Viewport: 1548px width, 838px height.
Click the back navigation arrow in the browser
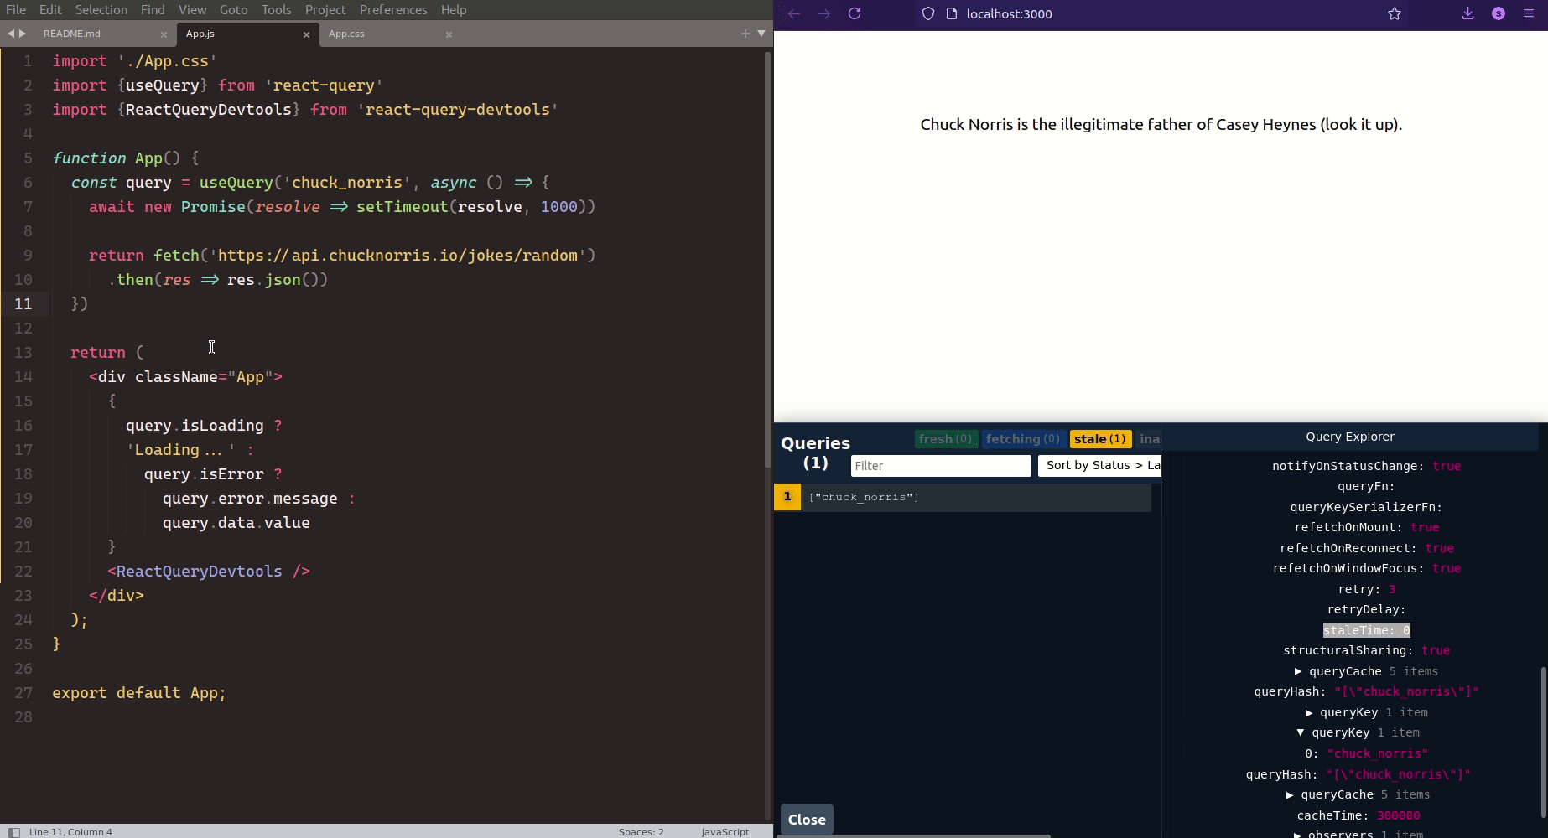coord(792,13)
